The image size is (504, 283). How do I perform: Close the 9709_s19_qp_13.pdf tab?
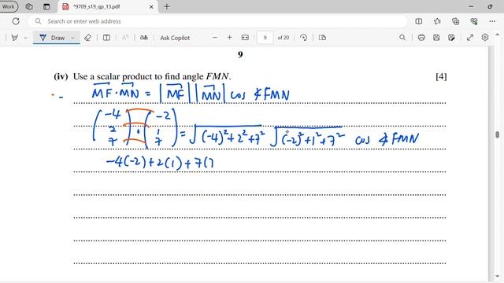151,6
